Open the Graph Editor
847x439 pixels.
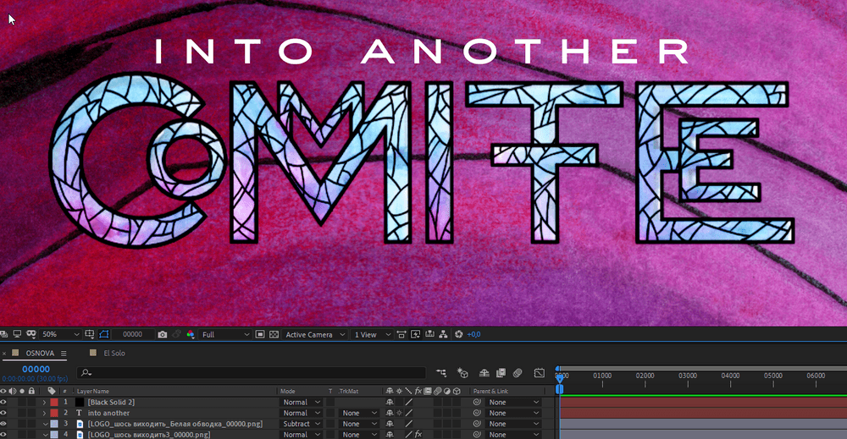click(539, 373)
